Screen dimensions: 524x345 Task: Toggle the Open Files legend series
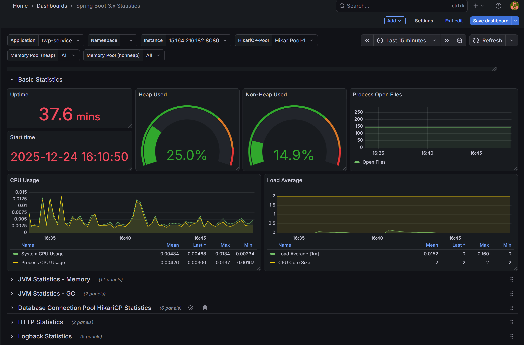[x=374, y=162]
